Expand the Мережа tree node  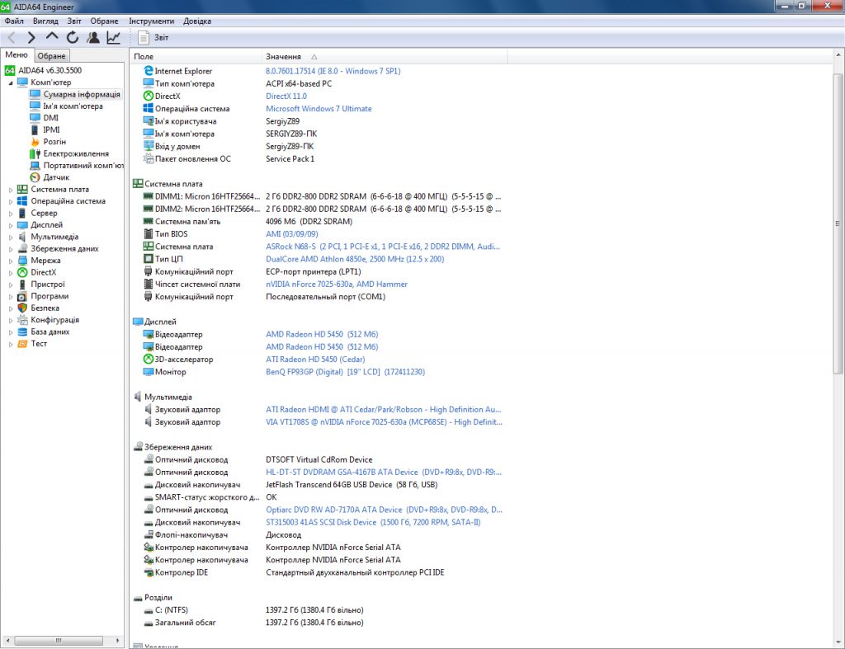point(11,261)
